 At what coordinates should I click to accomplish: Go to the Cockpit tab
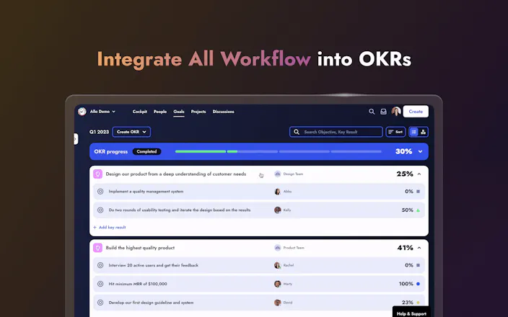click(x=140, y=112)
